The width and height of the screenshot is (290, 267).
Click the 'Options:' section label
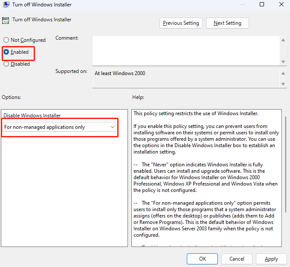click(x=11, y=97)
